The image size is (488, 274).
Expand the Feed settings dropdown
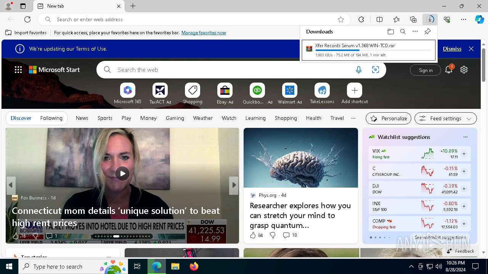click(x=445, y=118)
